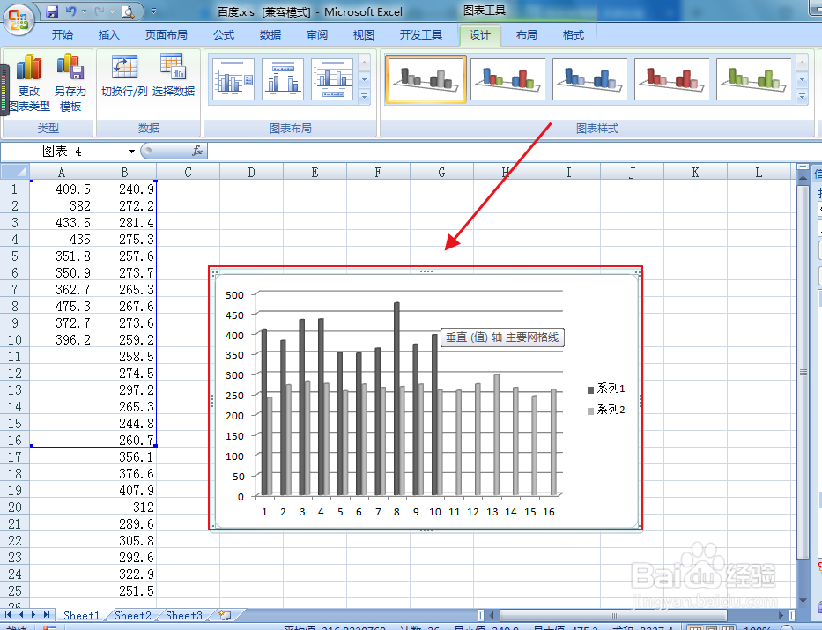Click the Name Box showing 图表 4
Screen dimensions: 822x630
coord(63,152)
